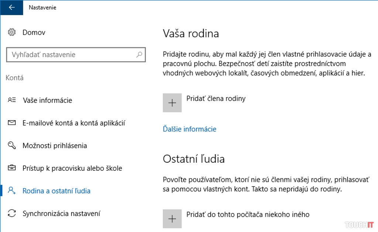Open the Ďalšie informácie link
The image size is (378, 232).
(x=189, y=129)
